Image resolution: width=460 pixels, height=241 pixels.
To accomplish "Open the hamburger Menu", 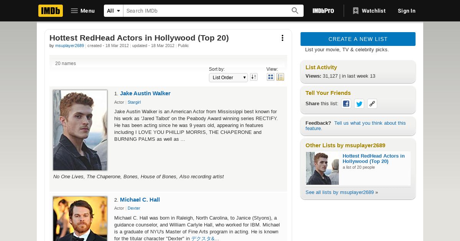I will tap(83, 11).
